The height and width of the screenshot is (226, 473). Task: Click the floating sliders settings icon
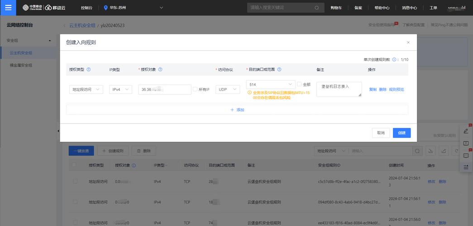[466, 167]
